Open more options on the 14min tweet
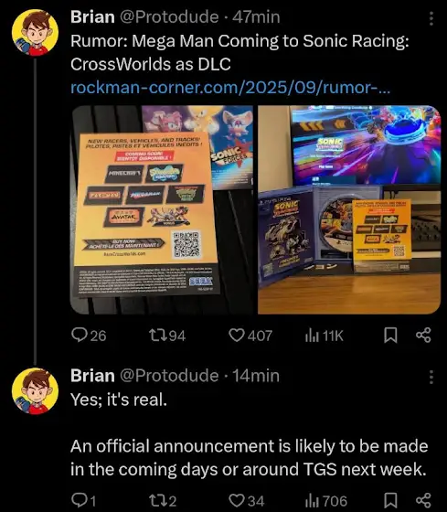447x512 pixels. 431,377
